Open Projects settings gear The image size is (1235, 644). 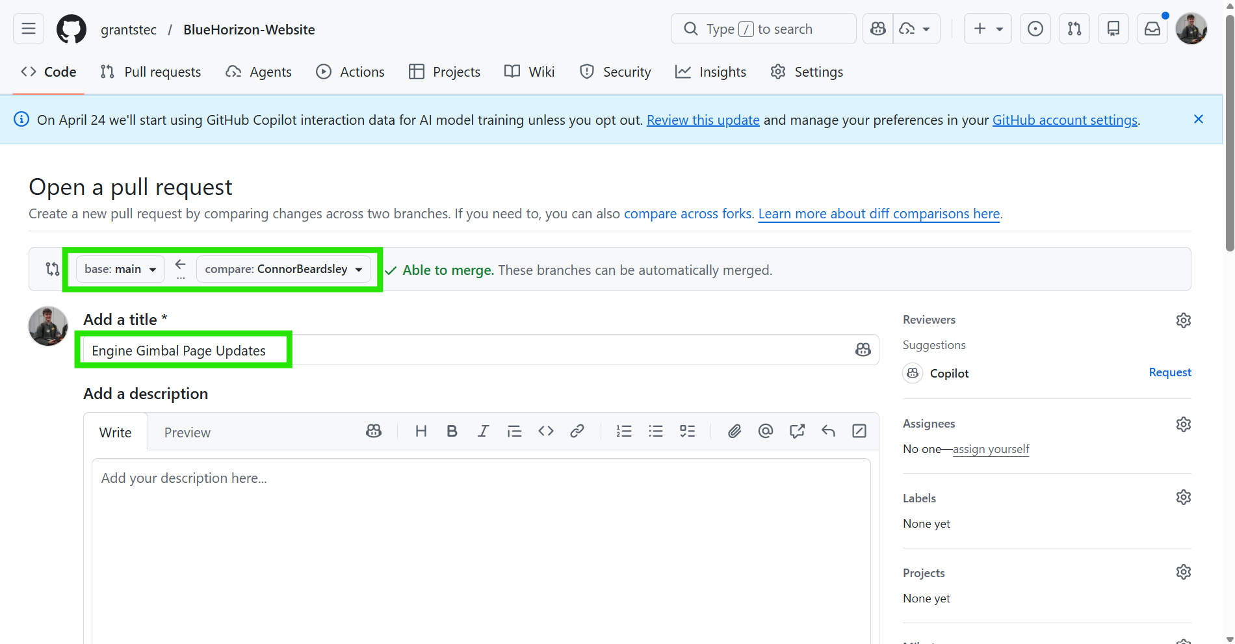click(x=1184, y=572)
